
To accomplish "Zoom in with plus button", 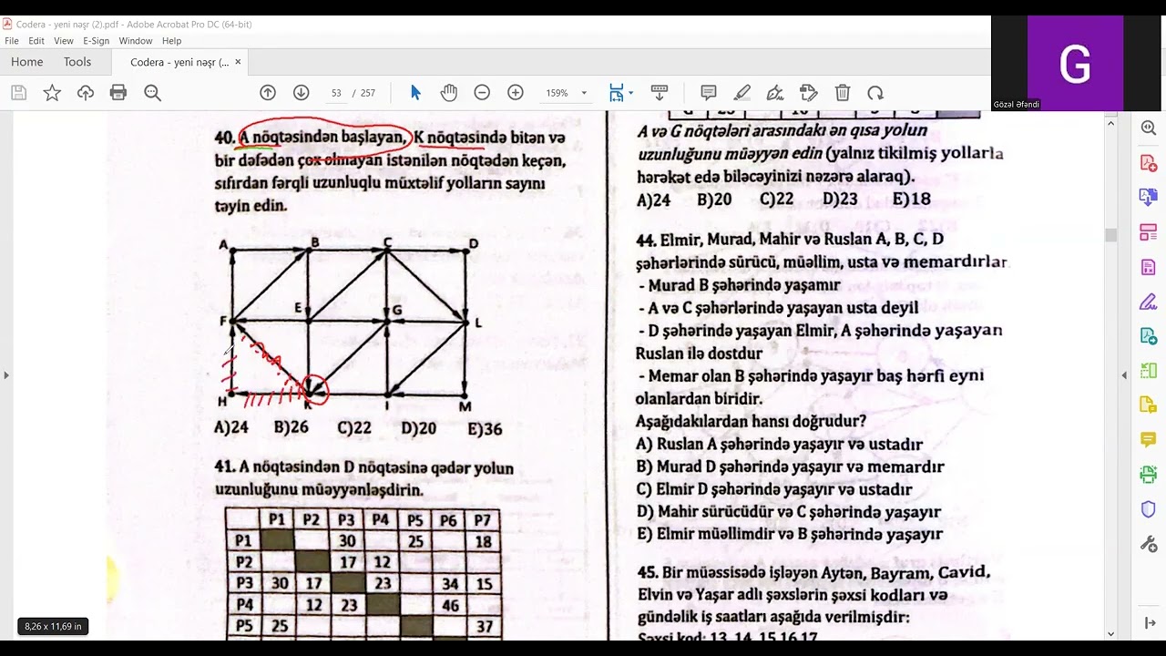I will (x=516, y=92).
